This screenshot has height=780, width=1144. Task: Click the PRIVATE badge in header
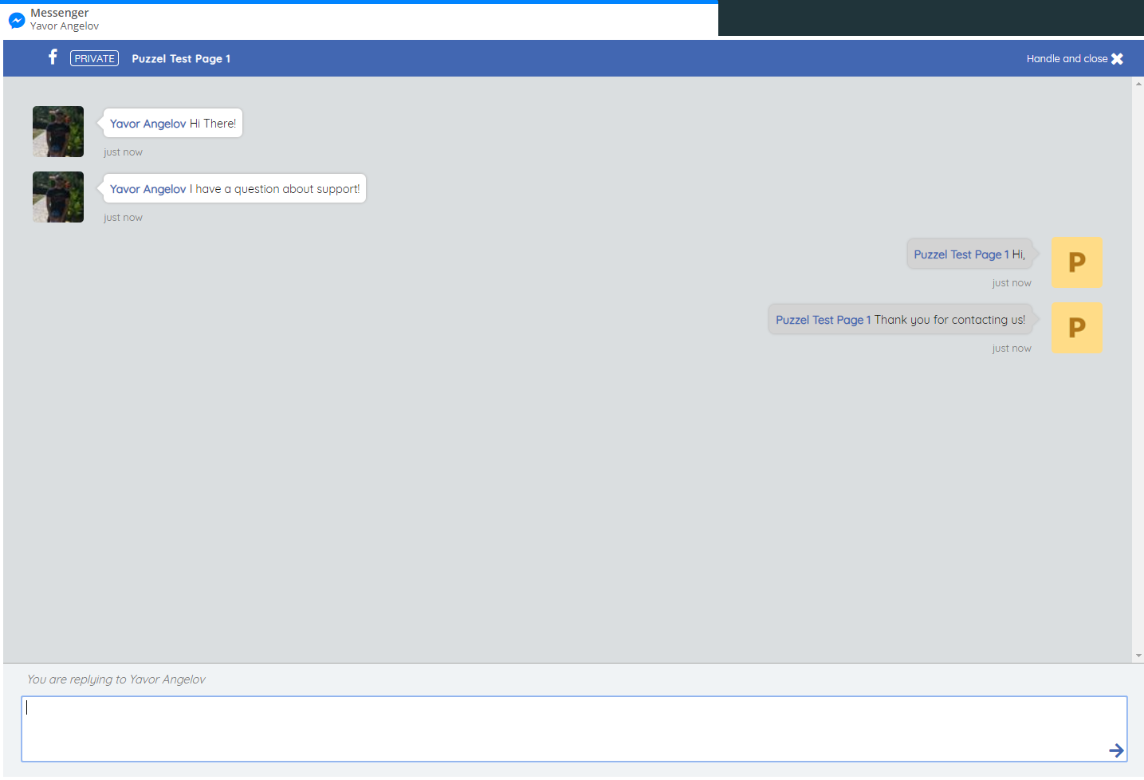tap(94, 58)
